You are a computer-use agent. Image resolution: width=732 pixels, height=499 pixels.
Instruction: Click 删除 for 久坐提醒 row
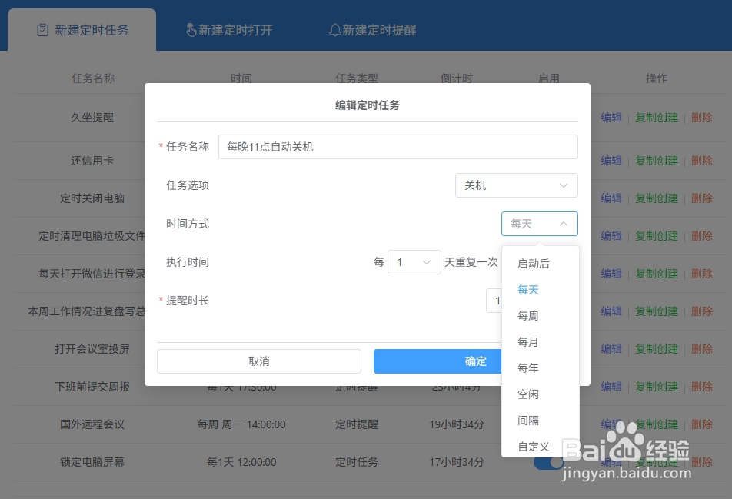tap(702, 118)
